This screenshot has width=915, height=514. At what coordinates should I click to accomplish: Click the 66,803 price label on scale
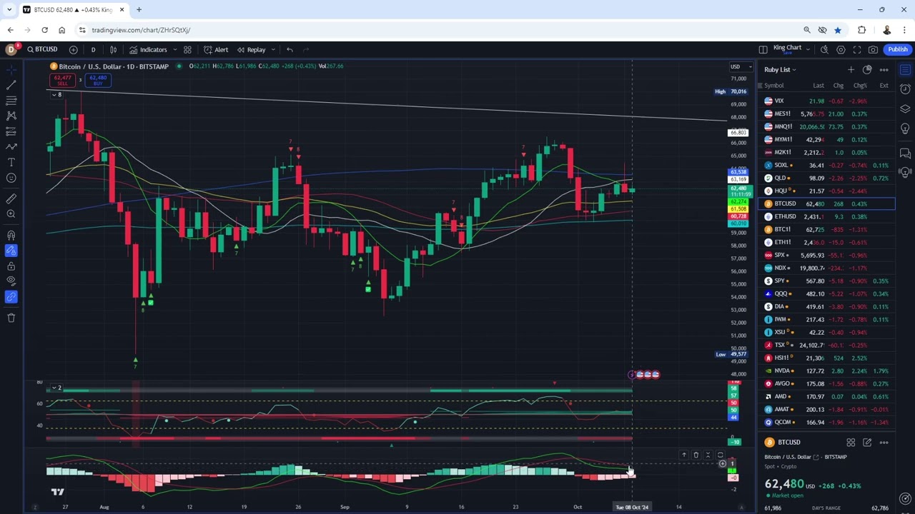point(738,133)
